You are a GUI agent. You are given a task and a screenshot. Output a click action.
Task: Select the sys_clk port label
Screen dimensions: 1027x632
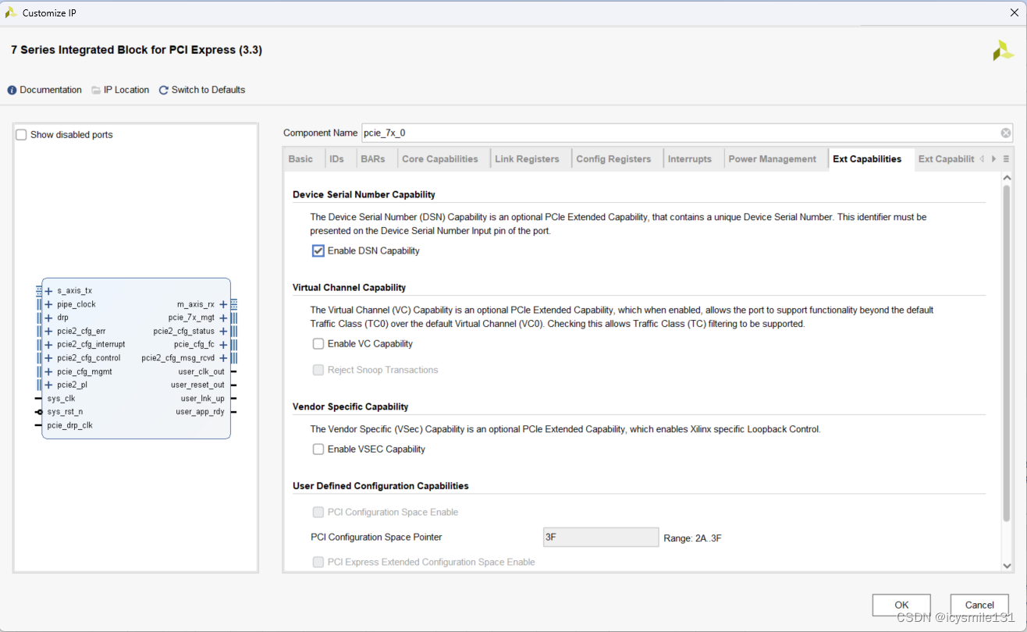tap(62, 399)
